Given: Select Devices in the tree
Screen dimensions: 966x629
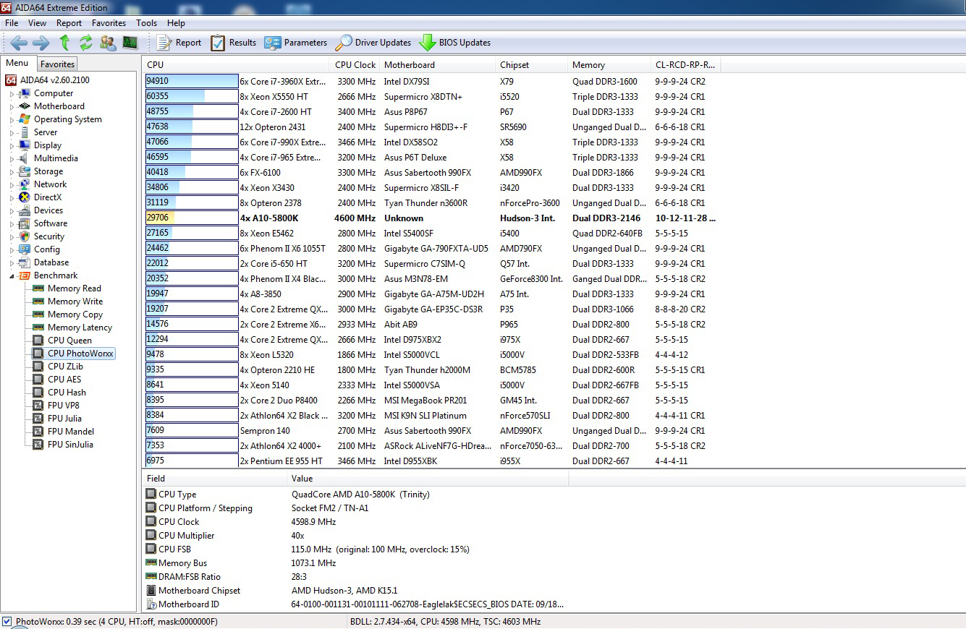Looking at the screenshot, I should pyautogui.click(x=48, y=210).
